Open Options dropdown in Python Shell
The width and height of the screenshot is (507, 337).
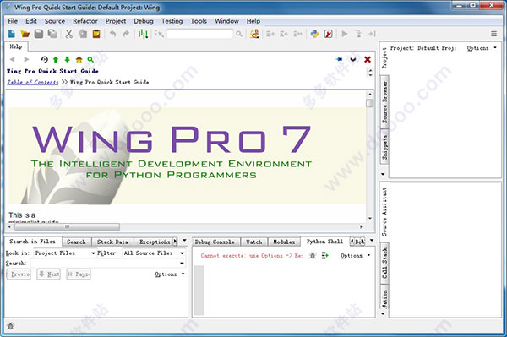click(x=355, y=256)
